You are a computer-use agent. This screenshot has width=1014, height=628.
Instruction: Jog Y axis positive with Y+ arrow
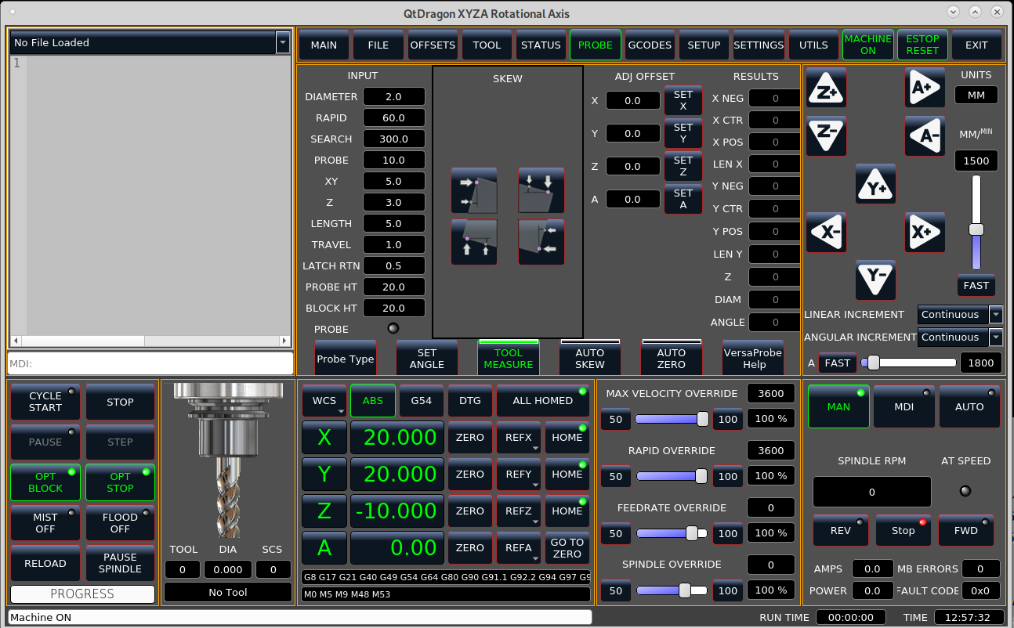[876, 184]
